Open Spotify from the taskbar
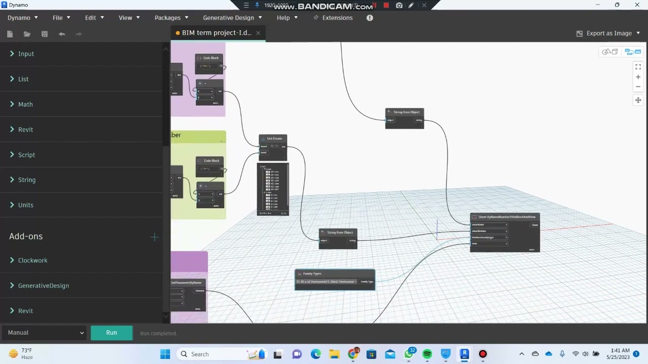648x364 pixels. coord(427,354)
